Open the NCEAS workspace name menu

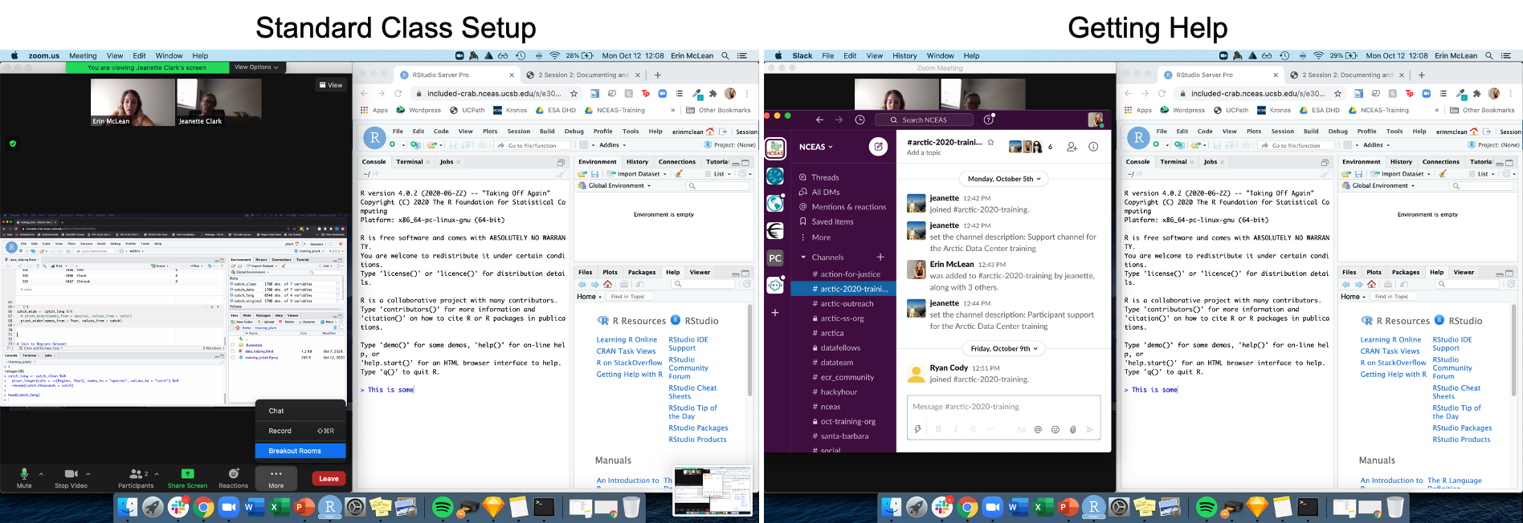click(816, 147)
